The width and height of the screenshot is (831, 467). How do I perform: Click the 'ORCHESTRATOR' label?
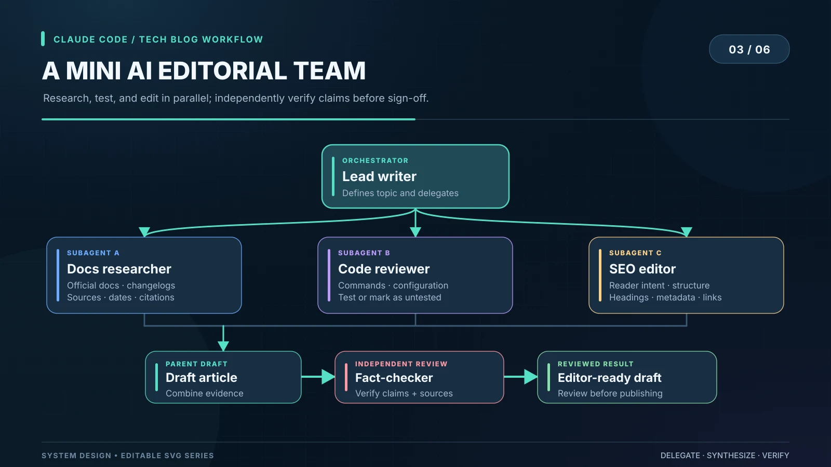click(x=375, y=160)
